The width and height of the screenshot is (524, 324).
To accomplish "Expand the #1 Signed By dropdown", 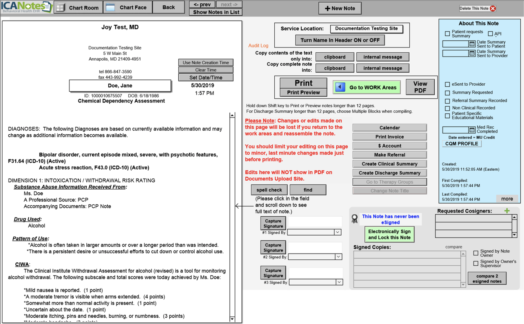I will tap(337, 232).
